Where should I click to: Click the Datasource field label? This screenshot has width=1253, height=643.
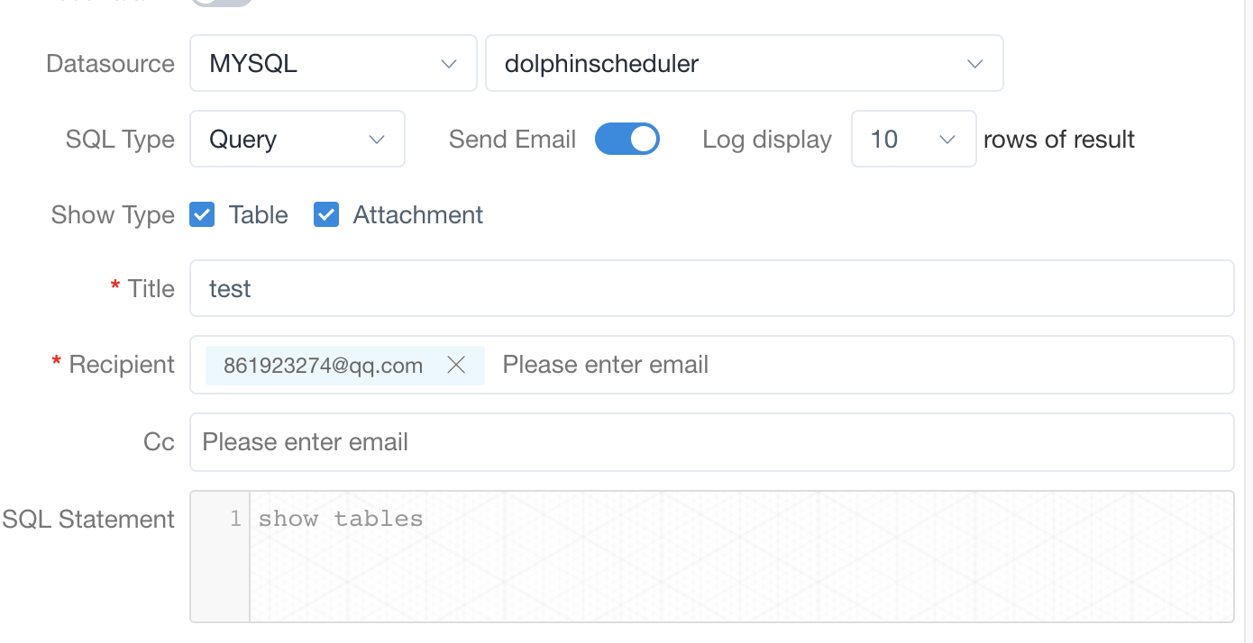click(x=110, y=63)
